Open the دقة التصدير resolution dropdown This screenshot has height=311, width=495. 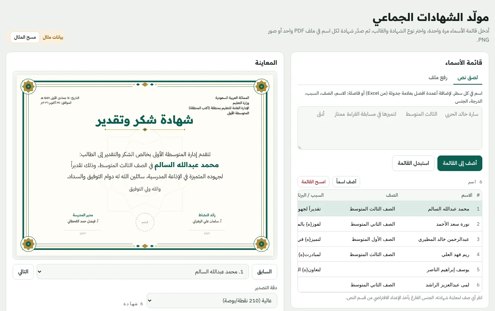(x=212, y=301)
